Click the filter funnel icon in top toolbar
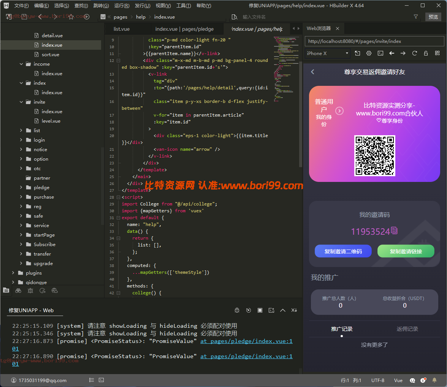 416,17
